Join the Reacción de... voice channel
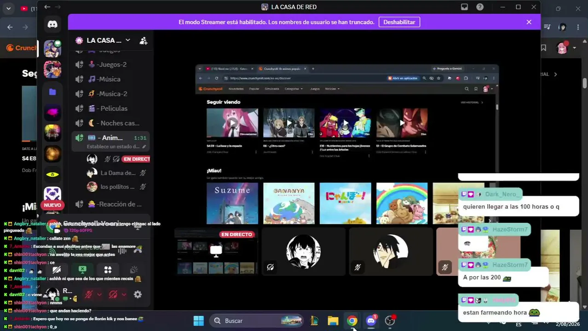The image size is (588, 331). pos(110,204)
